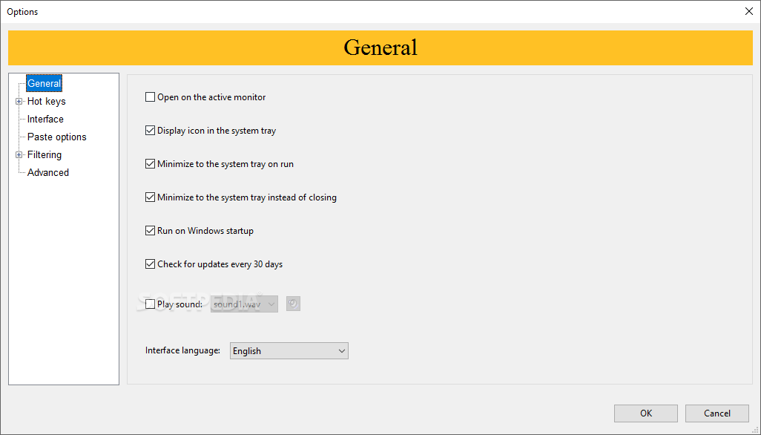761x435 pixels.
Task: Uncheck Display icon in the system tray
Action: [151, 131]
